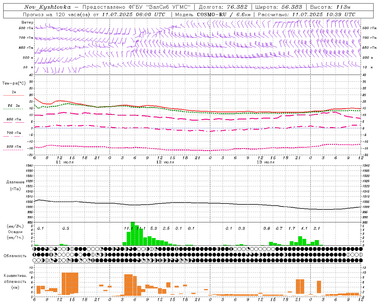Screen dimensions: 378x302
Task: Click the date label 11 июля
Action: pyautogui.click(x=65, y=162)
